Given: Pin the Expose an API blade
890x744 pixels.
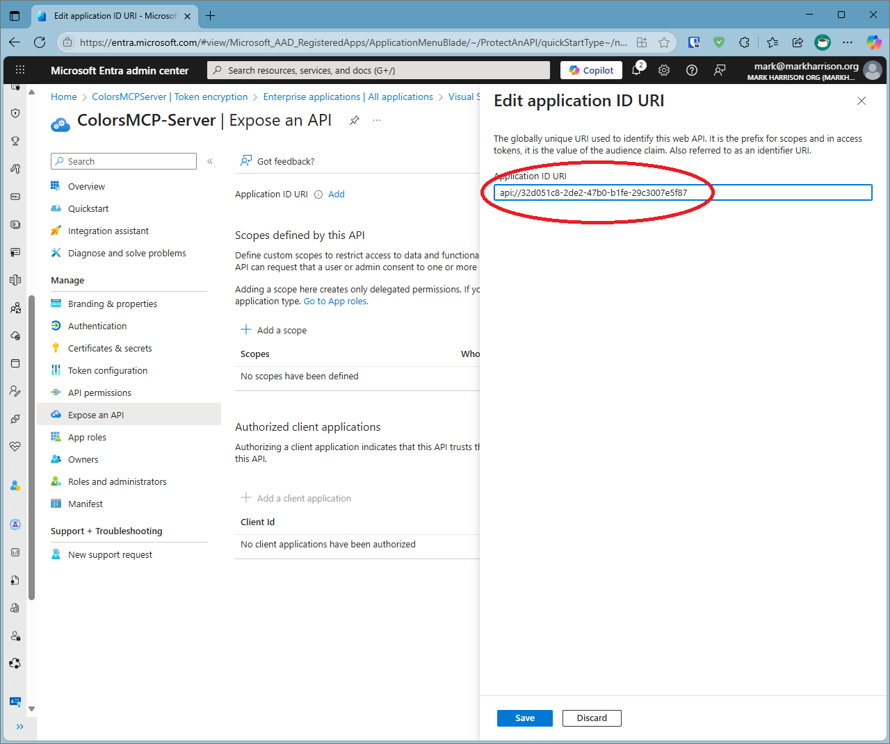Looking at the screenshot, I should tap(354, 119).
